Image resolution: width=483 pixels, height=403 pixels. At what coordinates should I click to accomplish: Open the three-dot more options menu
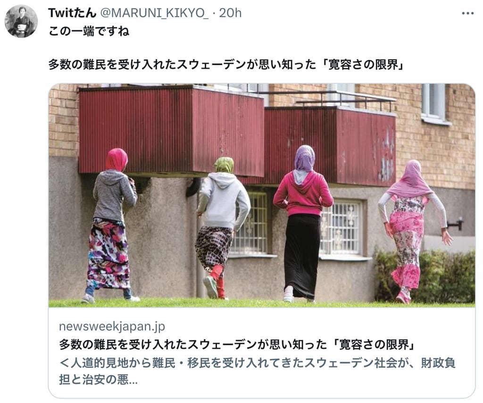coord(467,13)
